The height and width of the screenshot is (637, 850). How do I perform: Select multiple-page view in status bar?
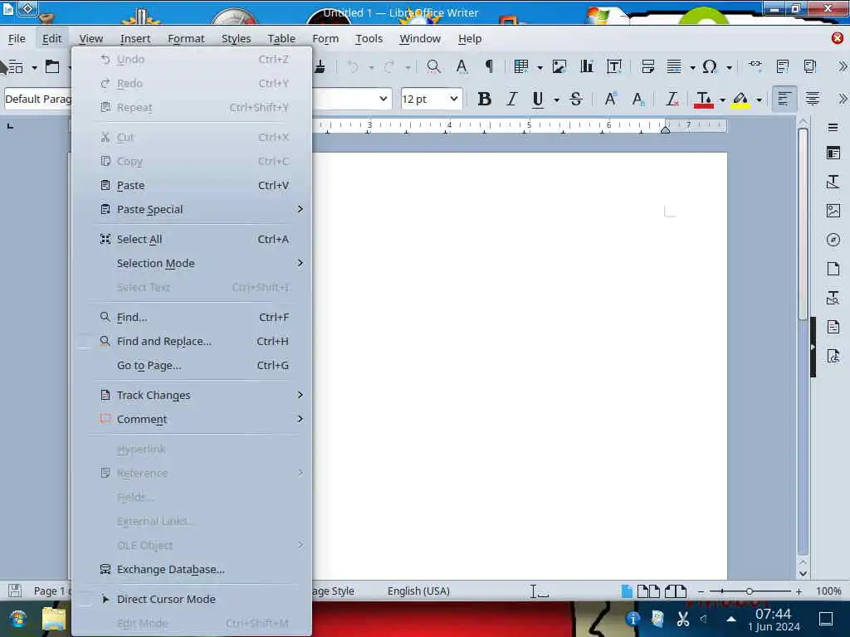(648, 591)
